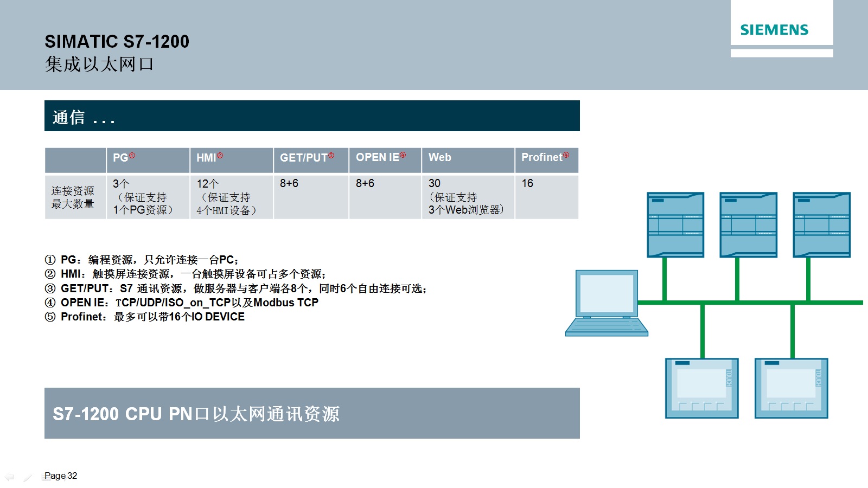Click the HMI column header
The height and width of the screenshot is (488, 868).
[232, 160]
